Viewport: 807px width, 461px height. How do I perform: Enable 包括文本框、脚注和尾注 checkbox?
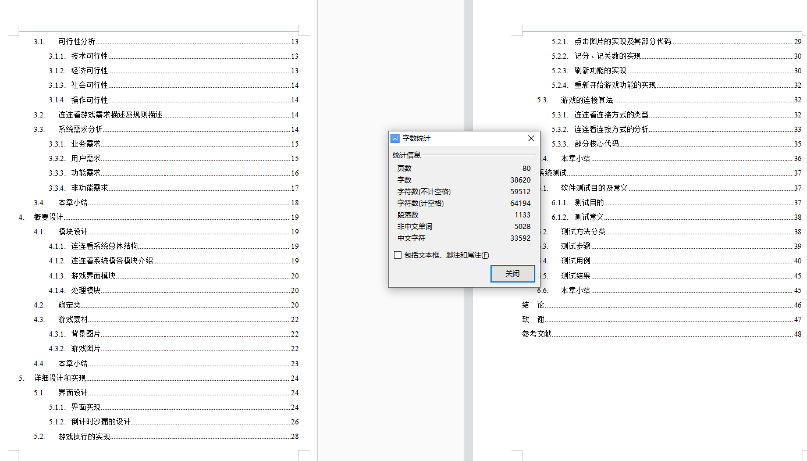coord(398,255)
